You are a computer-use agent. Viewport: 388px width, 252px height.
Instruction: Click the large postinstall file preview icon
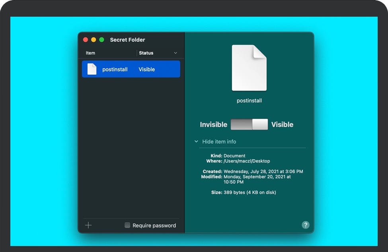click(249, 68)
